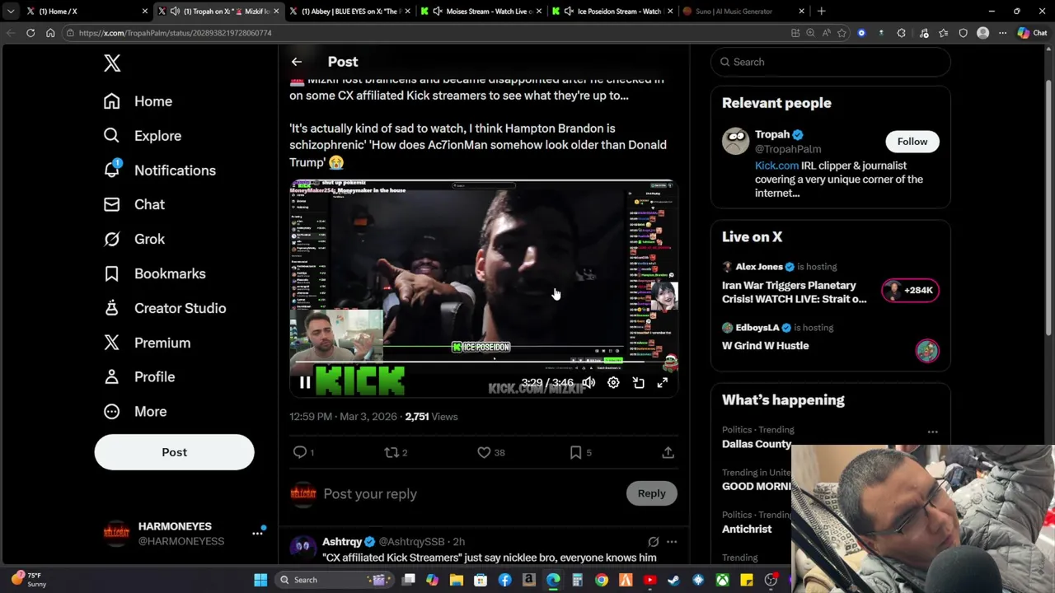
Task: Click the X logo in sidebar
Action: click(x=112, y=63)
